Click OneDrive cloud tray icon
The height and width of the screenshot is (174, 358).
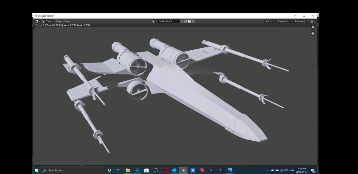[x=272, y=170]
